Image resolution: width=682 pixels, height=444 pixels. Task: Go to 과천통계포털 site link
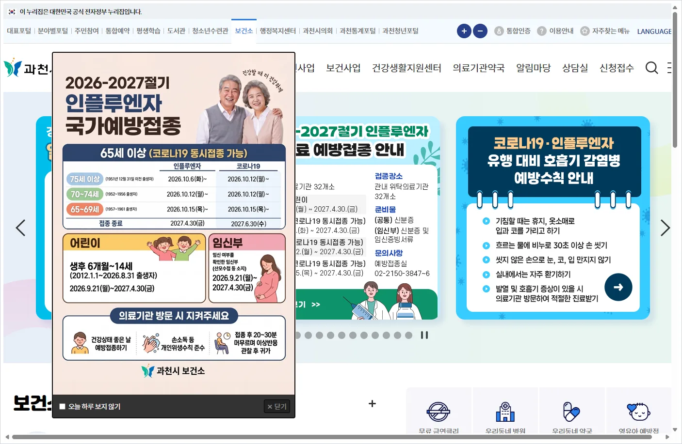357,31
